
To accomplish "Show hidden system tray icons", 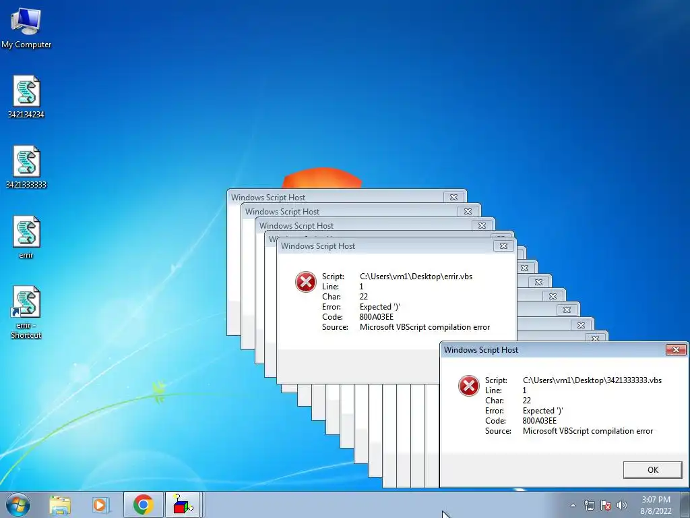I will tap(573, 505).
